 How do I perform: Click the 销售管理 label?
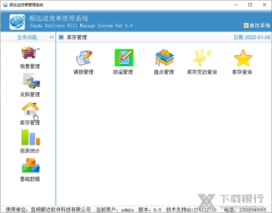tap(30, 66)
